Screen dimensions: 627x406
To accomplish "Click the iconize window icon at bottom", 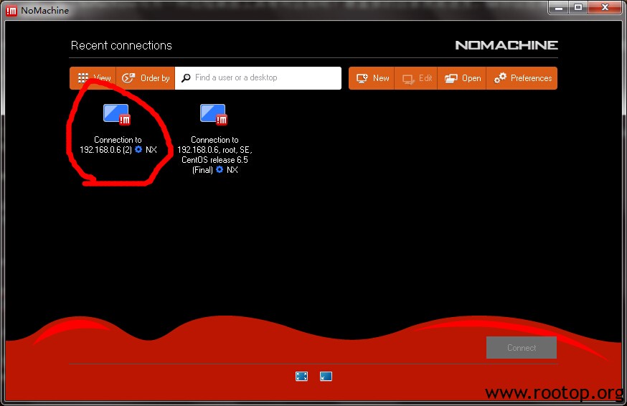I will point(326,376).
